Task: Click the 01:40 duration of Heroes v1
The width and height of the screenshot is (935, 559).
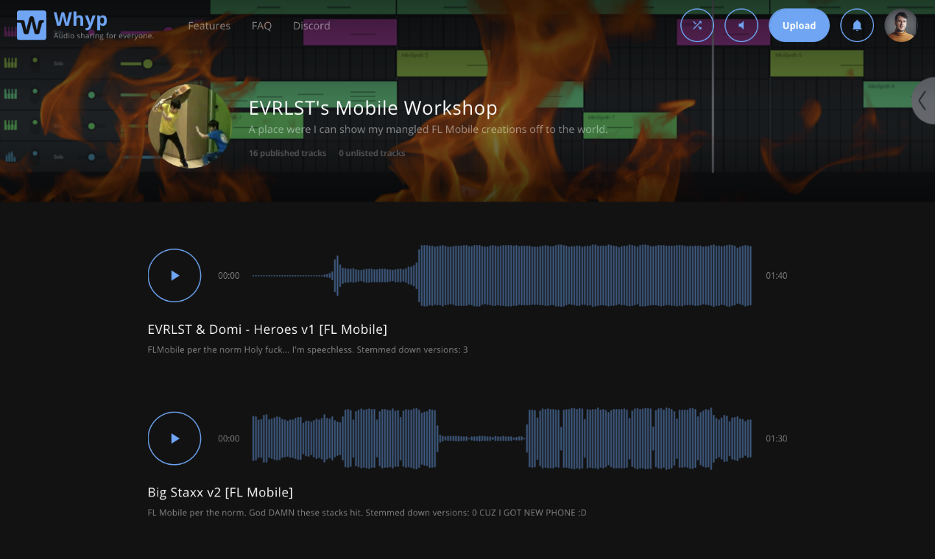Action: coord(776,276)
